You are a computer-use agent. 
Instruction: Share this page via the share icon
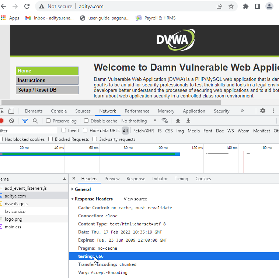[x=219, y=7]
